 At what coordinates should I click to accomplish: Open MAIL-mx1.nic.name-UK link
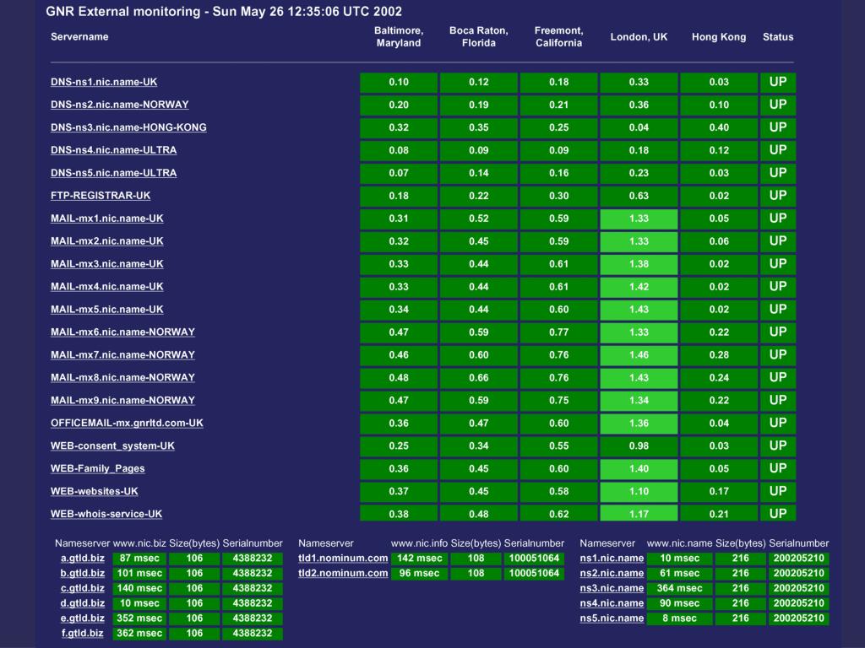click(x=107, y=219)
